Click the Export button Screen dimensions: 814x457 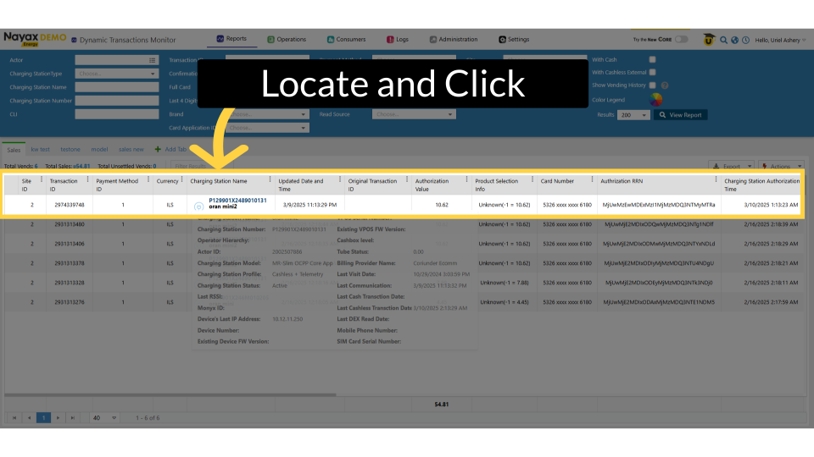pyautogui.click(x=731, y=167)
